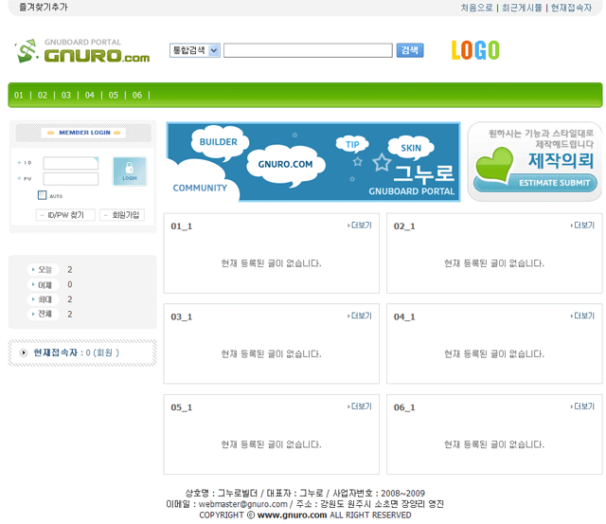Click the MEMBER LOGIN header label

tap(84, 133)
